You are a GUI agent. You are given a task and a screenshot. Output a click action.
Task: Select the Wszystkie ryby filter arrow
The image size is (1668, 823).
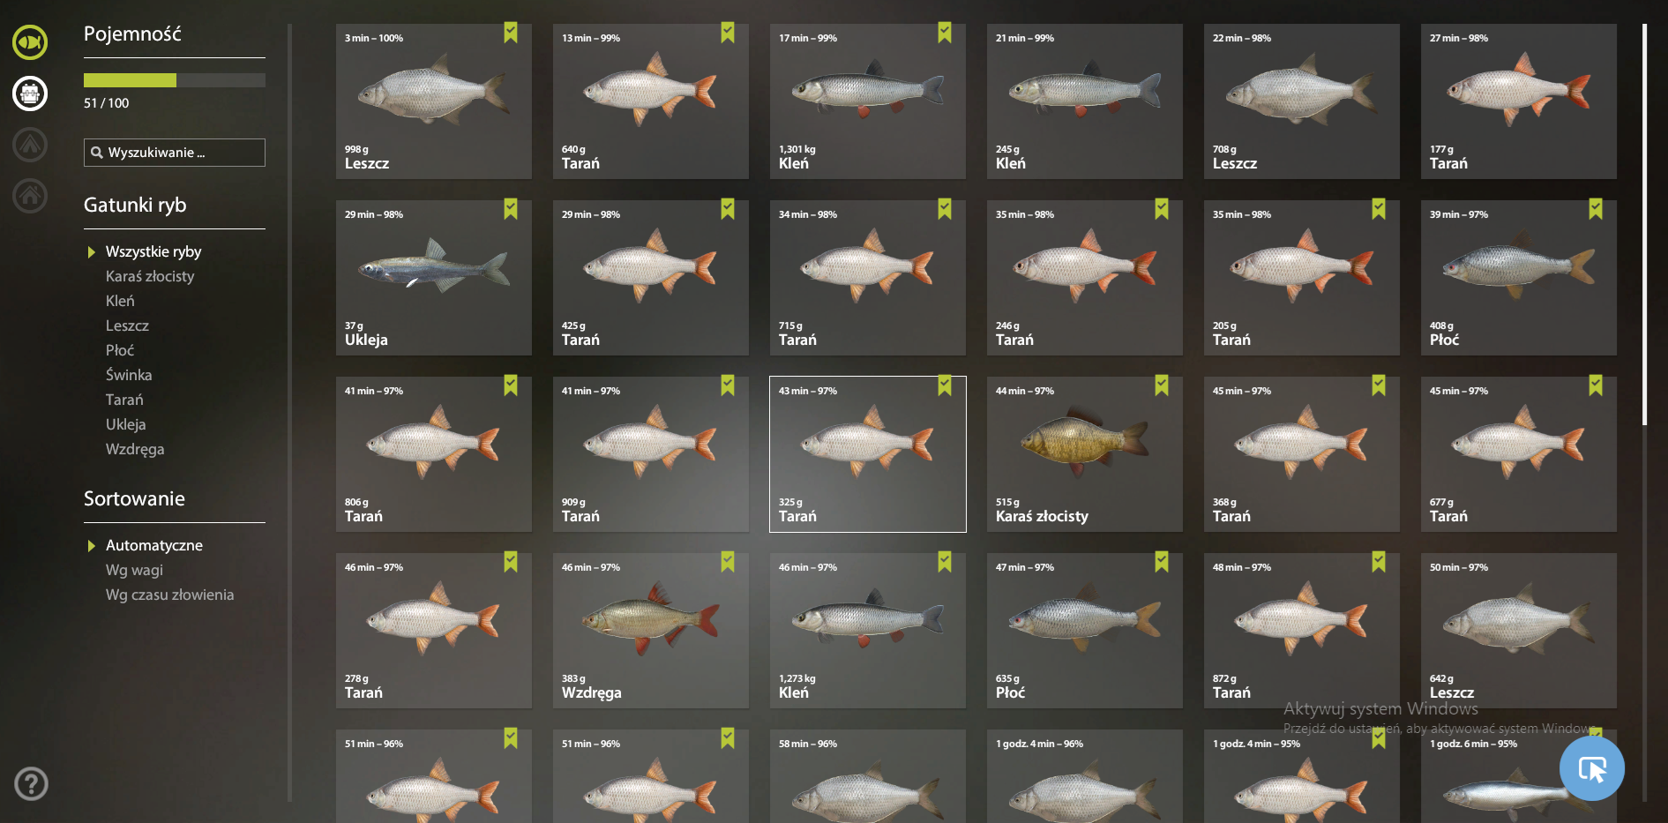pyautogui.click(x=91, y=252)
